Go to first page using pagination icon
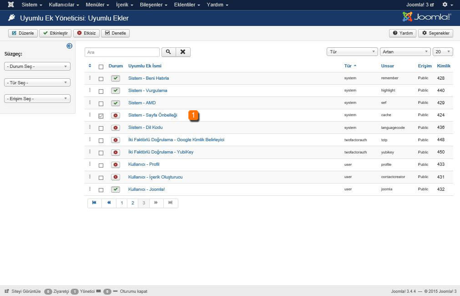This screenshot has height=296, width=460. click(94, 203)
